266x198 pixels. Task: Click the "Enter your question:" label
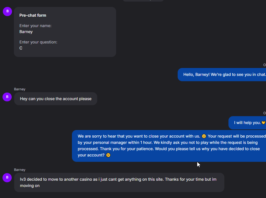pyautogui.click(x=38, y=42)
